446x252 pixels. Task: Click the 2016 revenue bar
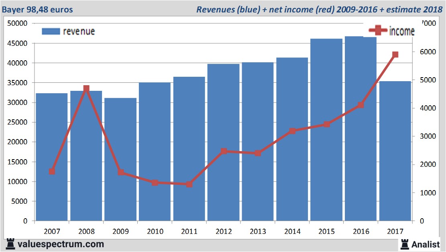click(x=360, y=129)
